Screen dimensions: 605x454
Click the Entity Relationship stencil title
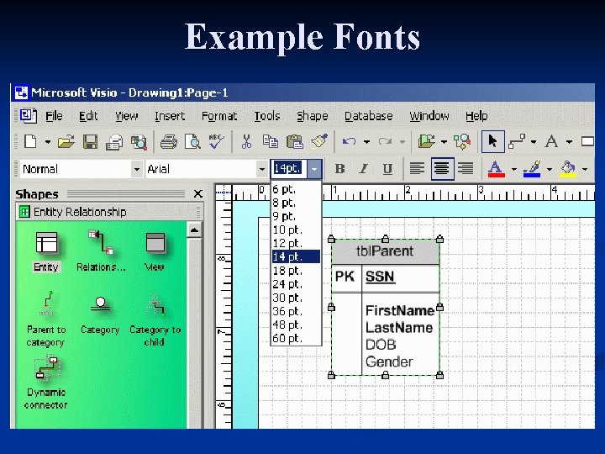[80, 212]
